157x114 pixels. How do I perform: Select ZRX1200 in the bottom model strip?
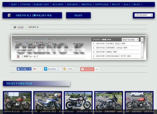tap(82, 112)
